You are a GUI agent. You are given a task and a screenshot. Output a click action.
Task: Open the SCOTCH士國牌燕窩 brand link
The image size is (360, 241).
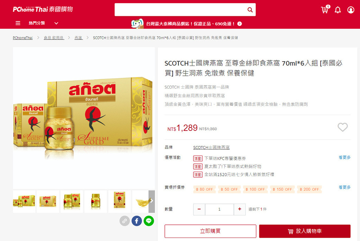[x=211, y=147]
